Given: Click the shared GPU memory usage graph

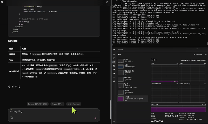Looking at the screenshot, I should [178, 109].
